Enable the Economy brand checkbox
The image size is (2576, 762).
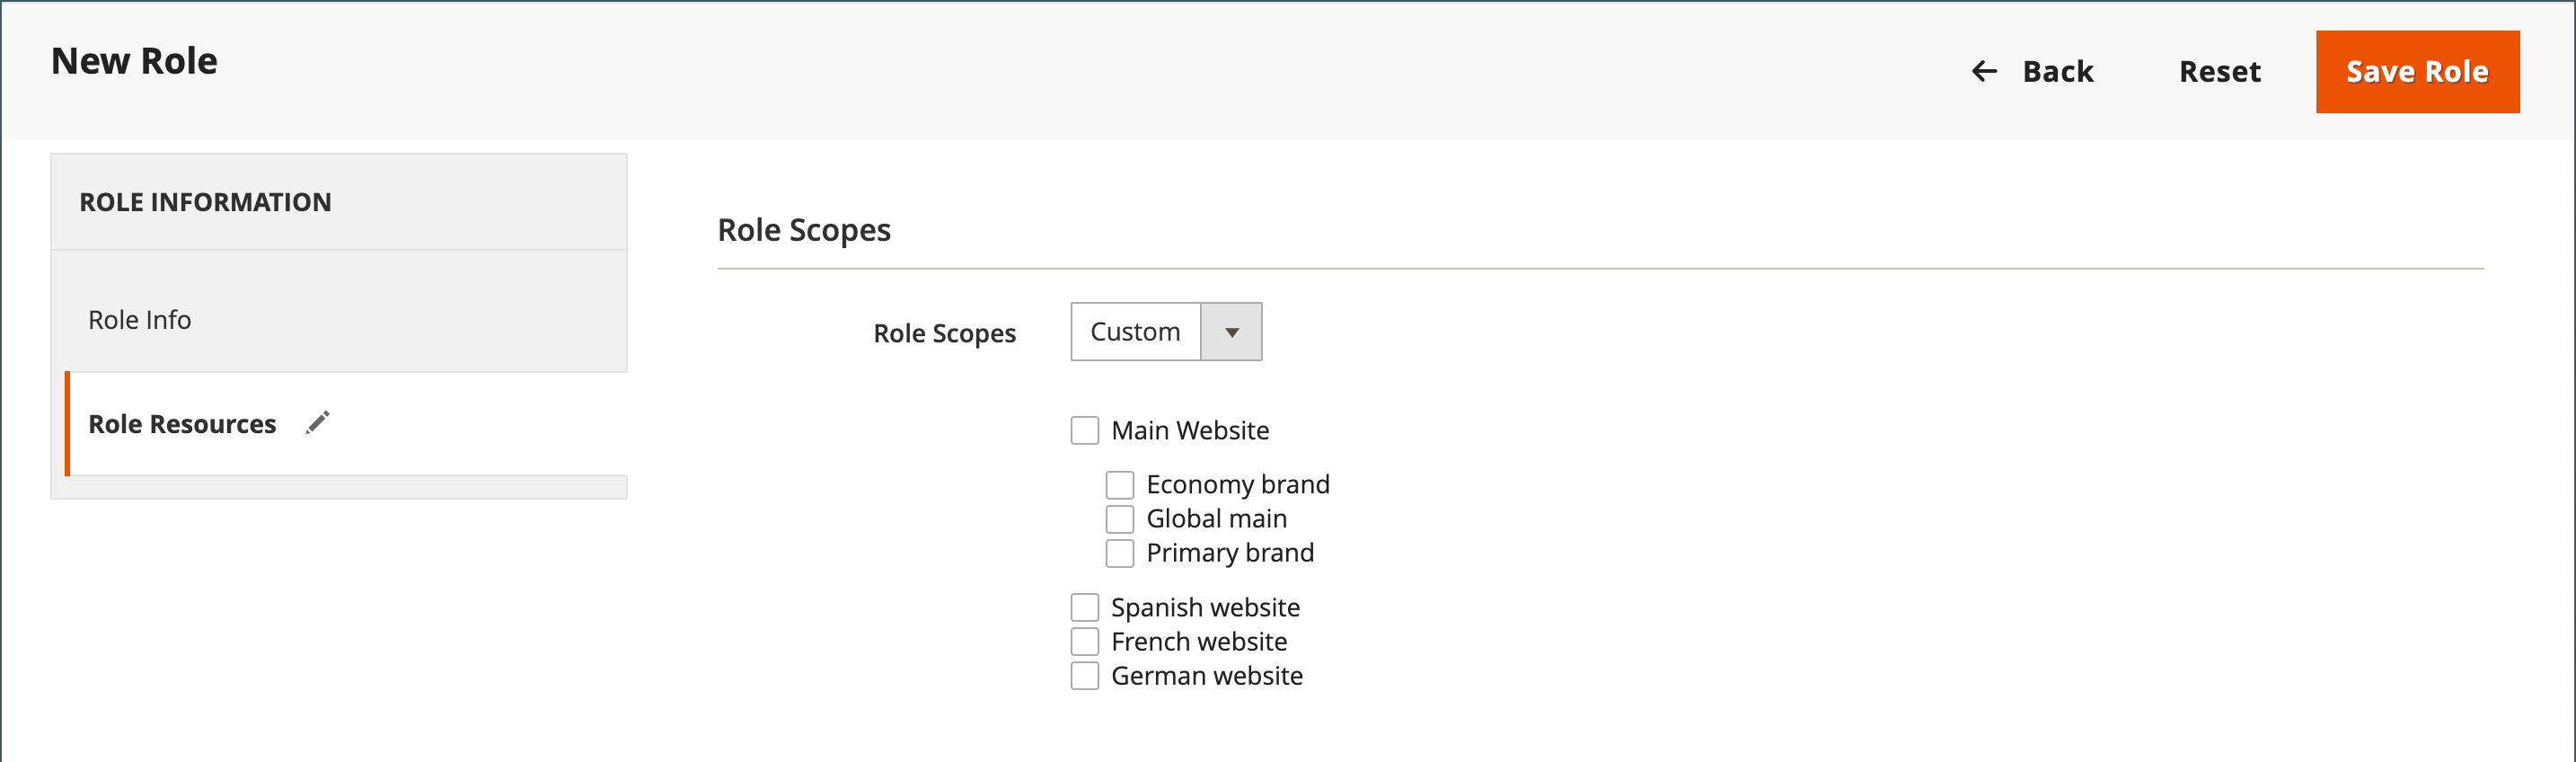pyautogui.click(x=1119, y=485)
